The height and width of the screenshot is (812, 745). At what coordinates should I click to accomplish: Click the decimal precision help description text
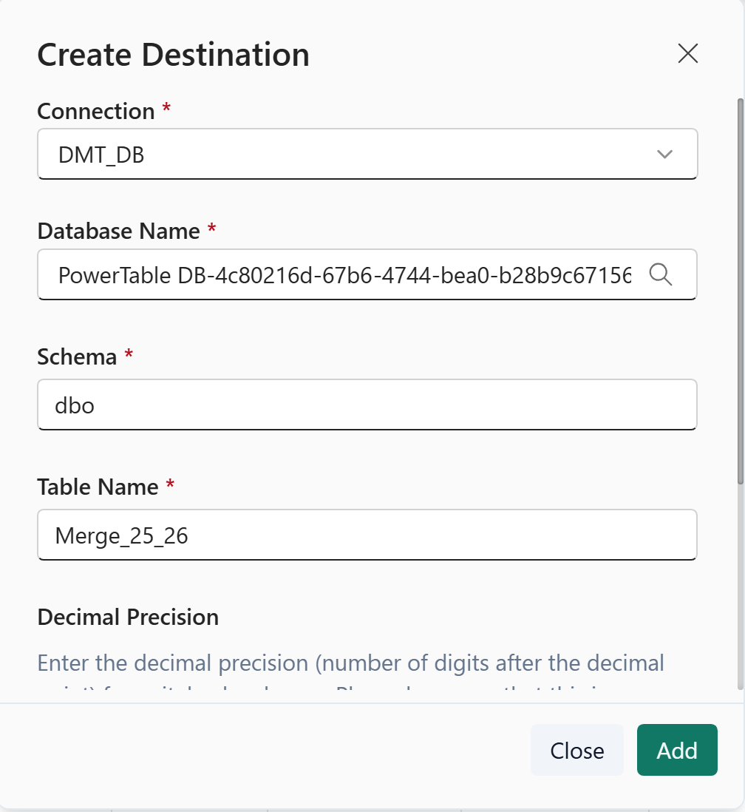350,663
